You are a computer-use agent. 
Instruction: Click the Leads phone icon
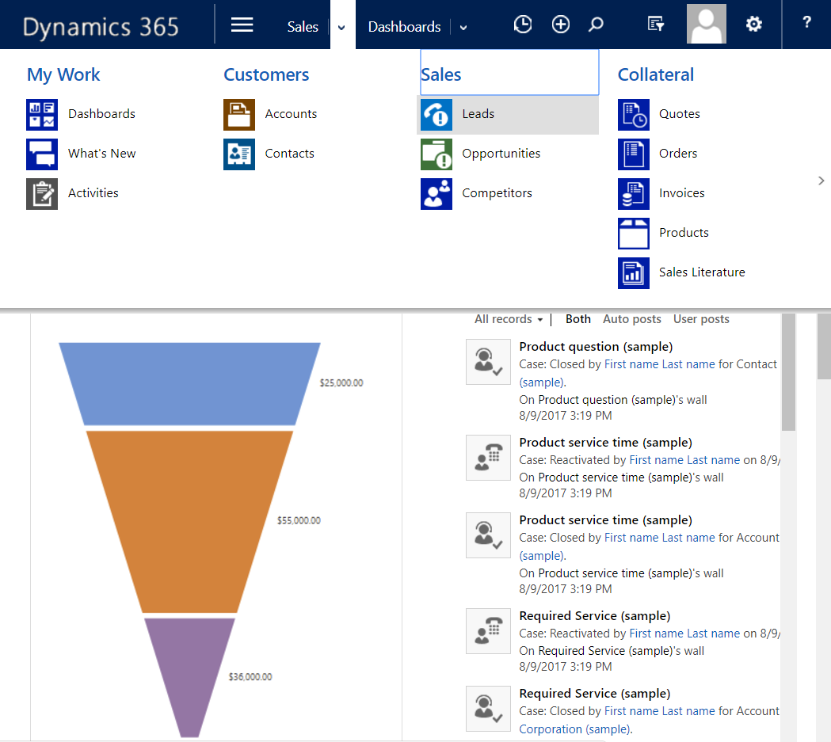click(x=436, y=114)
